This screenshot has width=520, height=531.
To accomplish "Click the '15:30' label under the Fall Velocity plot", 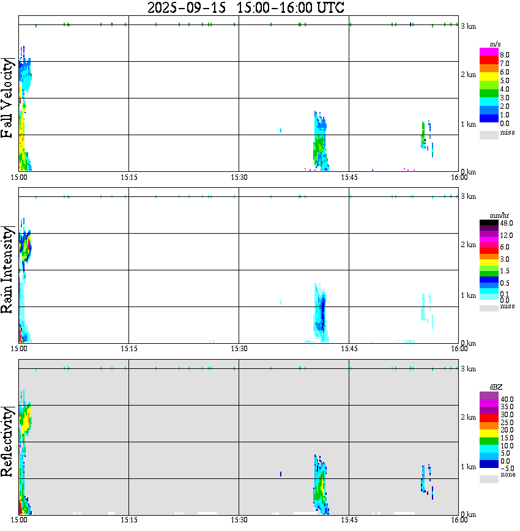I will click(x=239, y=177).
